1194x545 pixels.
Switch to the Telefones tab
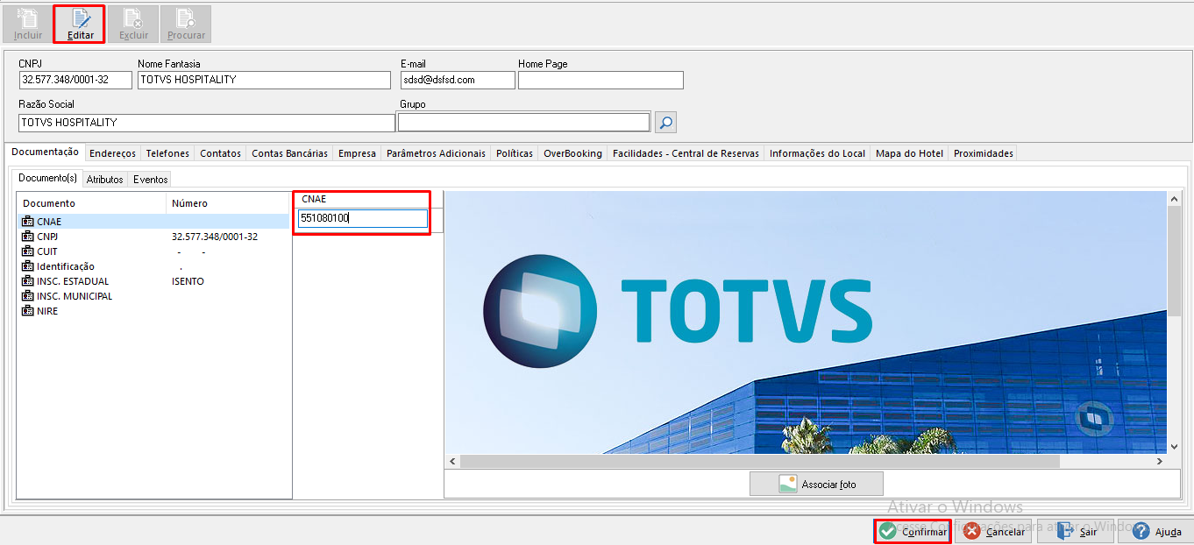(x=167, y=153)
